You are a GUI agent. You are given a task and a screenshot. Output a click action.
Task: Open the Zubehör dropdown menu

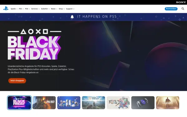(x=45, y=9)
